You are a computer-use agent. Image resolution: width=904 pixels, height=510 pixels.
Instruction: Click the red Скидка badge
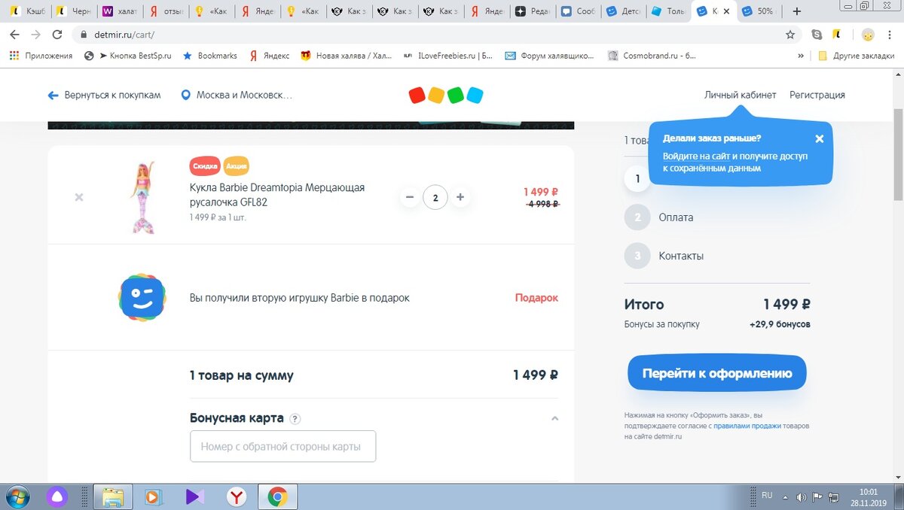coord(205,165)
